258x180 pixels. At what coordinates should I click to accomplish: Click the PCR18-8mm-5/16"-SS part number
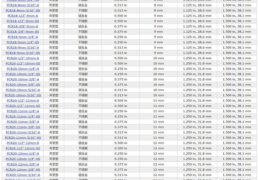click(x=23, y=10)
